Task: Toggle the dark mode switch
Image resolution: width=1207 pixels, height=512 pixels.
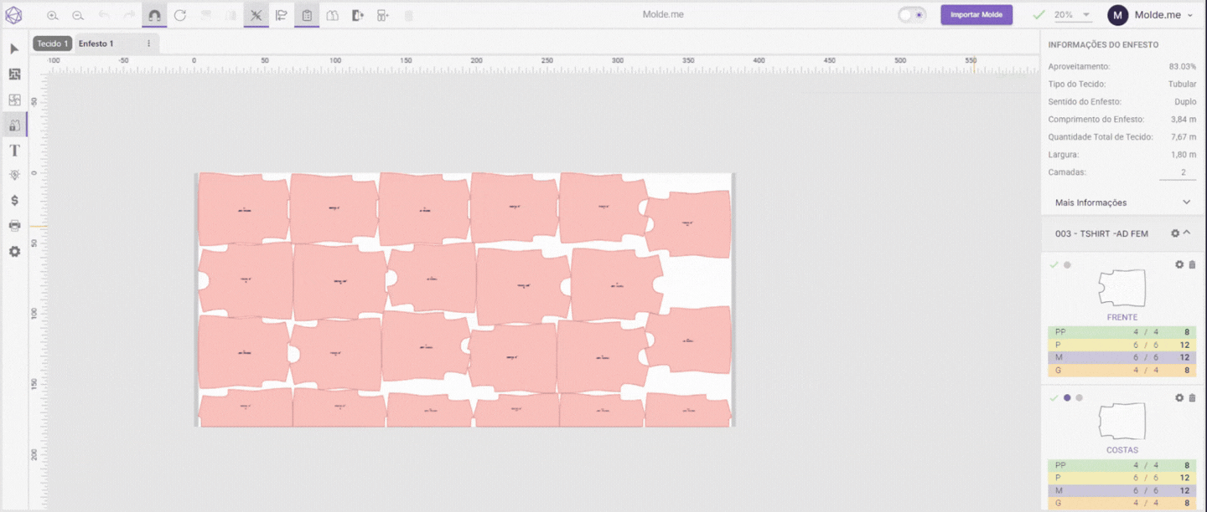Action: (x=911, y=15)
